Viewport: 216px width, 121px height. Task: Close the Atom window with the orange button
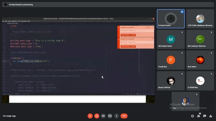pos(153,19)
